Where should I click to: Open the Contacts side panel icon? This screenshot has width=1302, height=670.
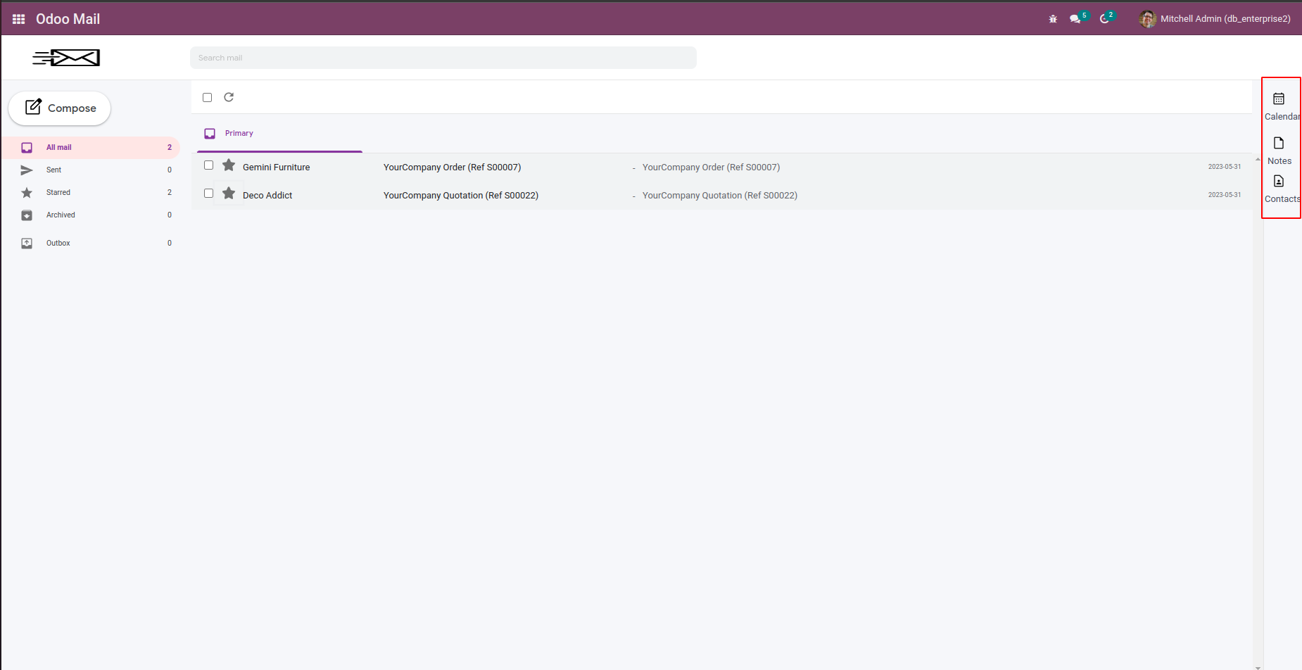tap(1279, 182)
